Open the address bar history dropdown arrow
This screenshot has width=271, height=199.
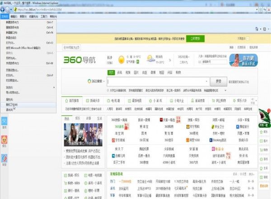[257, 9]
